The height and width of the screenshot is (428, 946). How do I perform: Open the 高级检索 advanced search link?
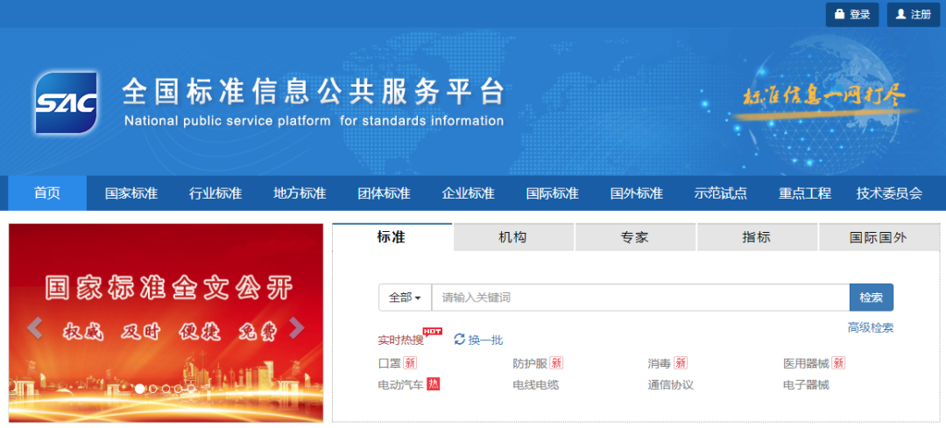870,327
